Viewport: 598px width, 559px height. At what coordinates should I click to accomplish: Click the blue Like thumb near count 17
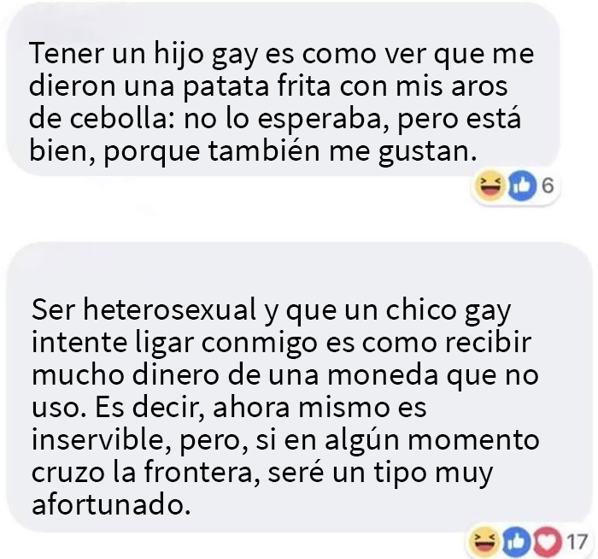[516, 541]
